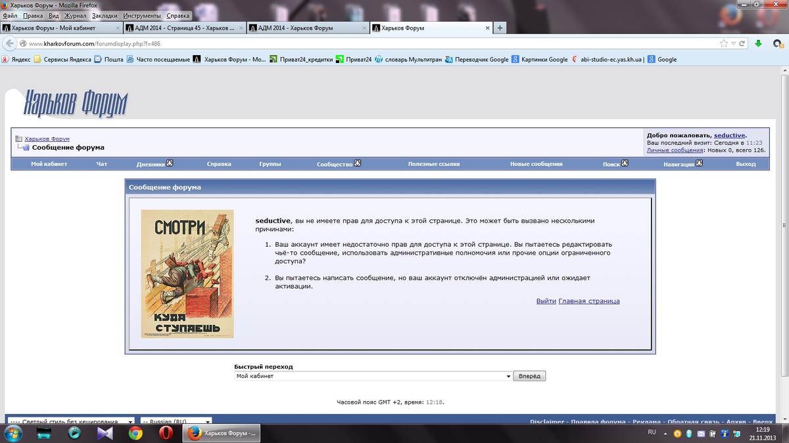The width and height of the screenshot is (789, 443).
Task: Reload the page with the refresh icon
Action: pyautogui.click(x=742, y=43)
